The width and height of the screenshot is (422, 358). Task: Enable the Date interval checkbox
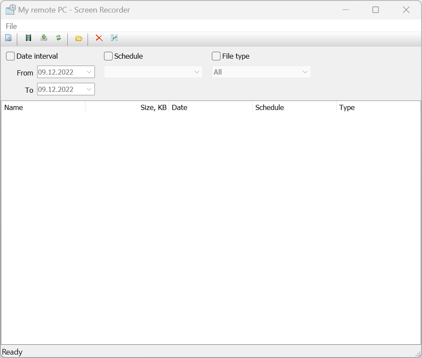pyautogui.click(x=10, y=56)
